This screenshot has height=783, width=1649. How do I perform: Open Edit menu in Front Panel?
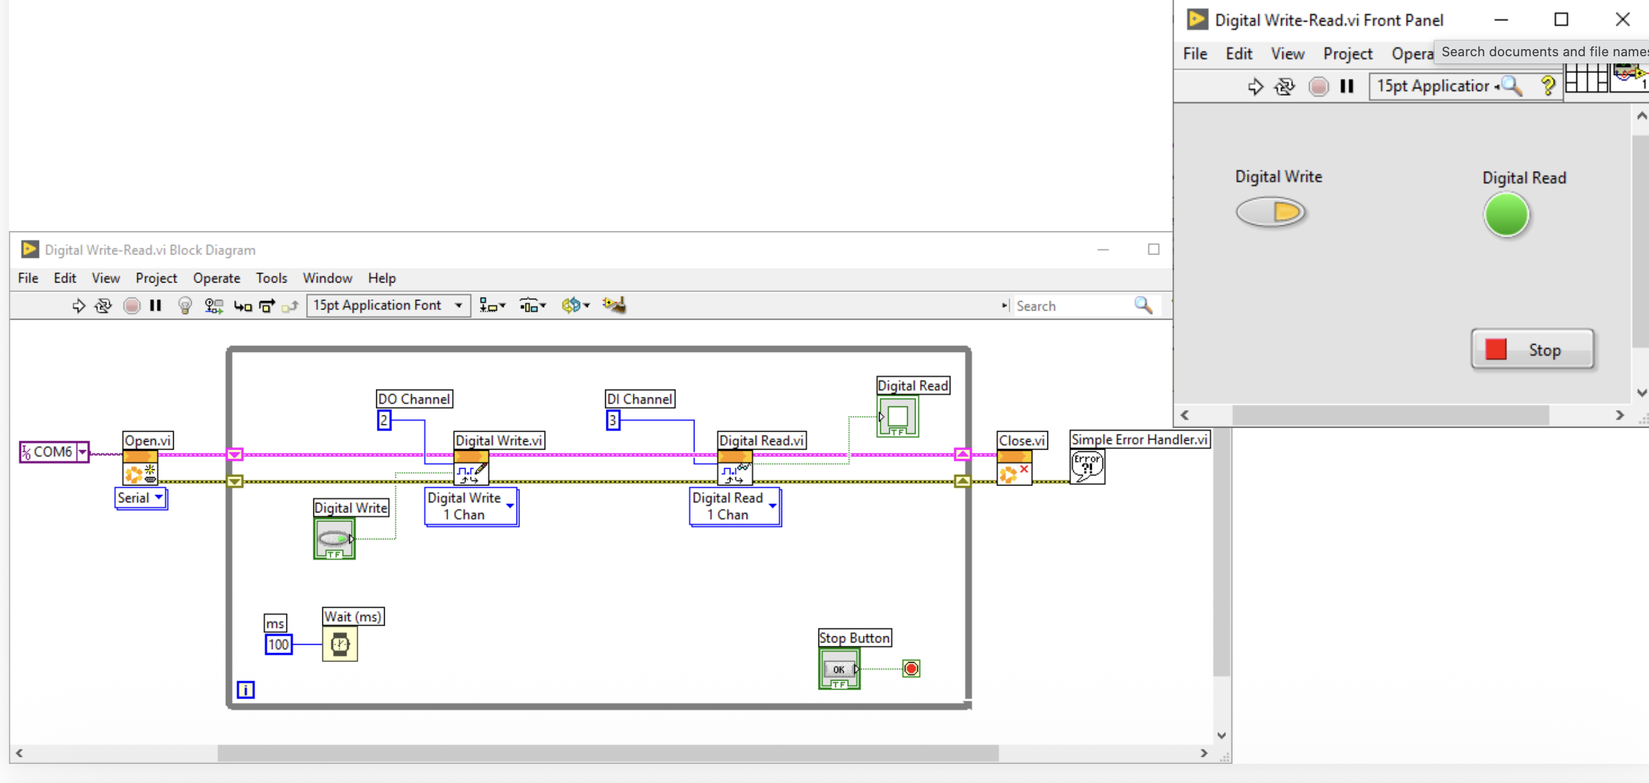click(x=1239, y=54)
